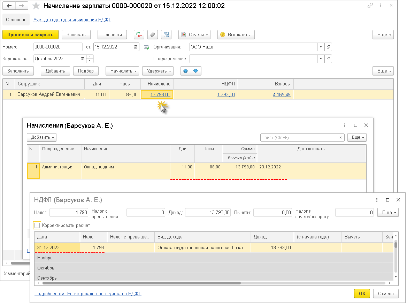Go back with the left arrow button
The height and width of the screenshot is (305, 407).
(9, 6)
